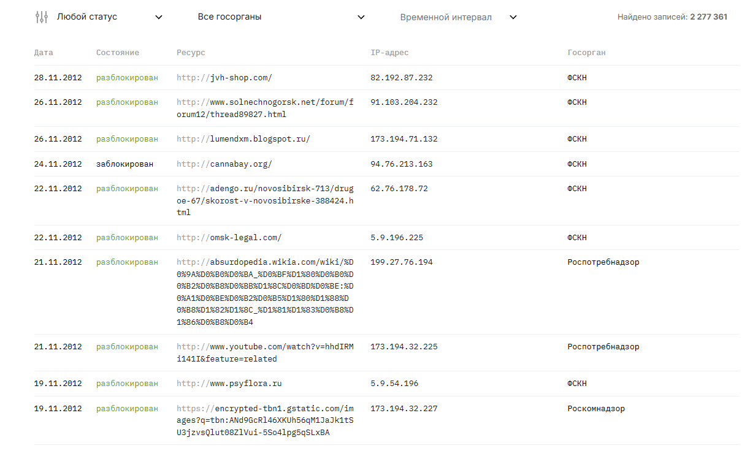This screenshot has width=742, height=451.
Task: Click разблокирован status for jvh-shop.com
Action: [127, 78]
